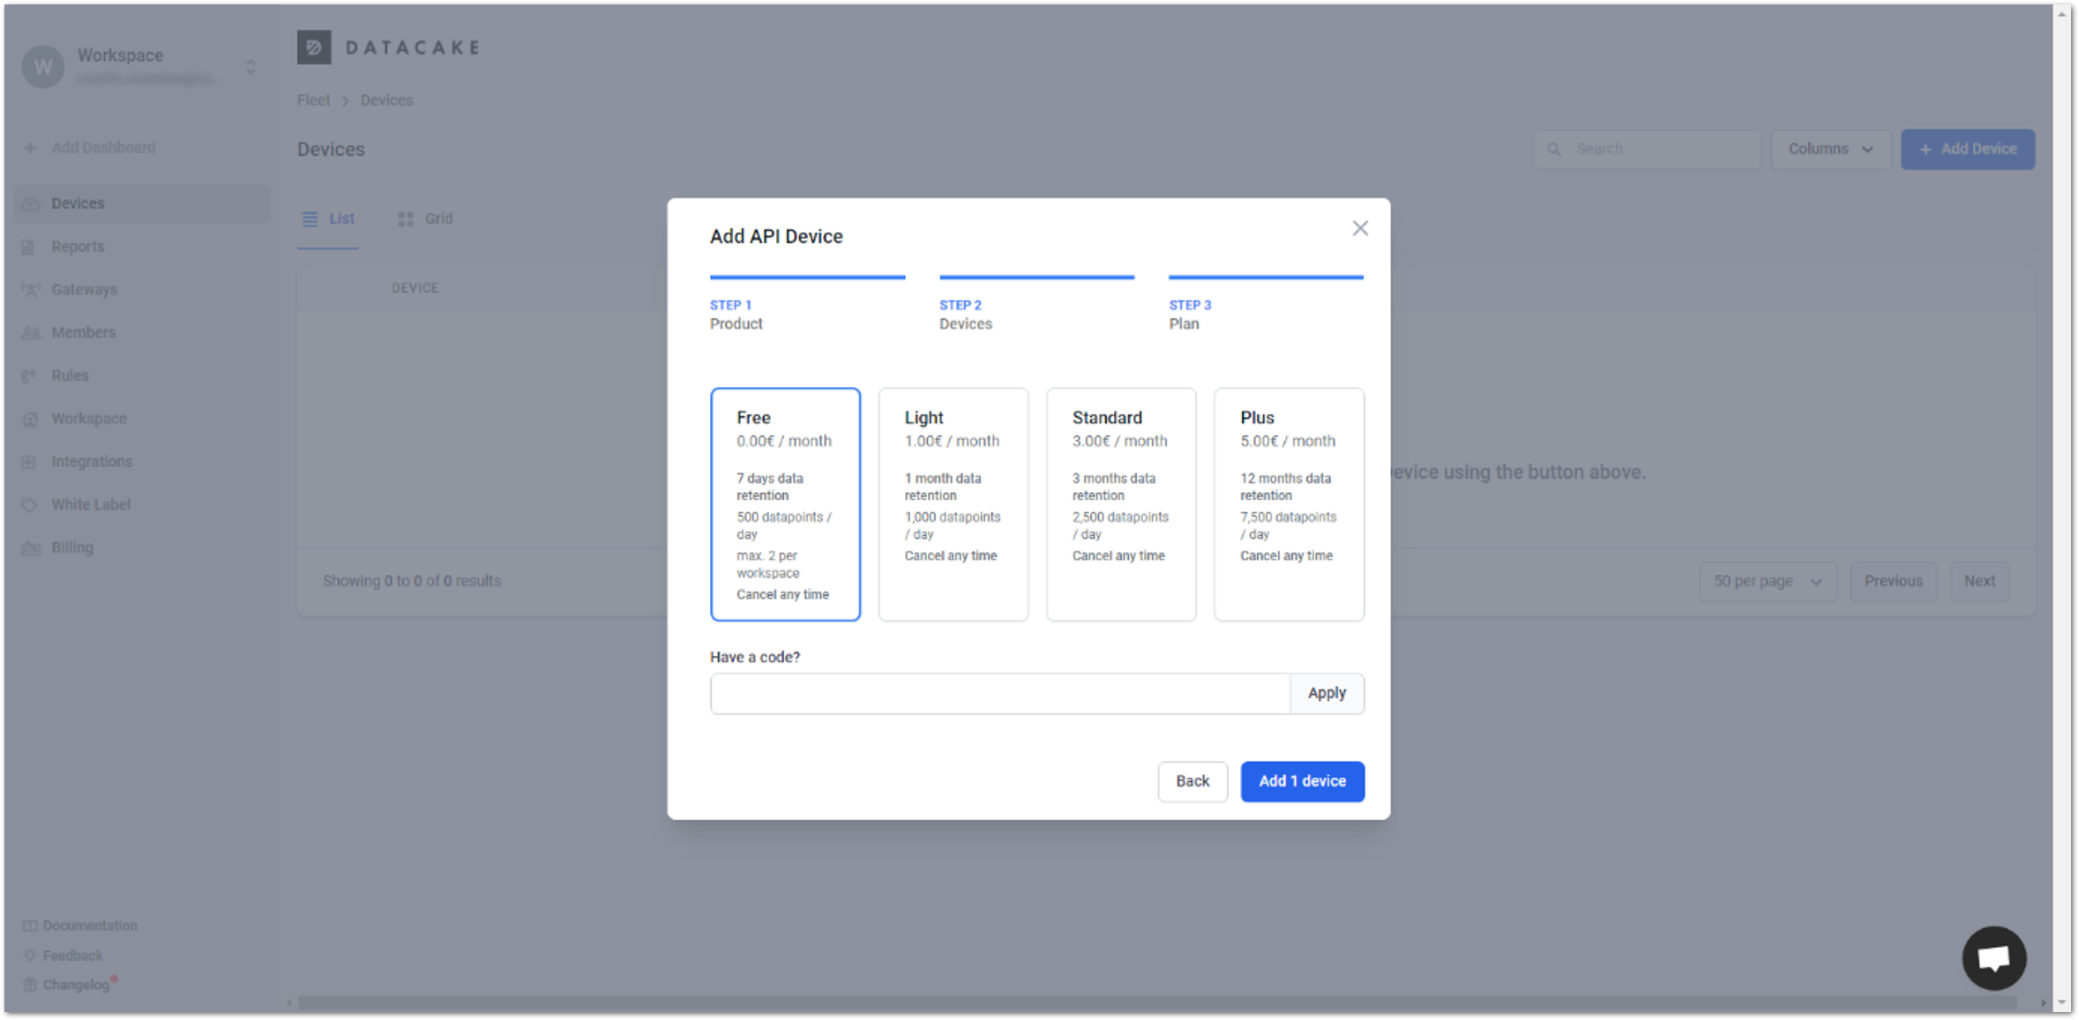Switch to the Grid view tab
2079x1020 pixels.
click(x=425, y=219)
